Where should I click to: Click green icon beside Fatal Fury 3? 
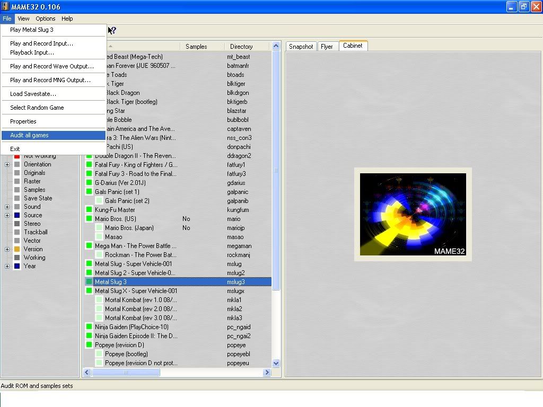pos(89,174)
